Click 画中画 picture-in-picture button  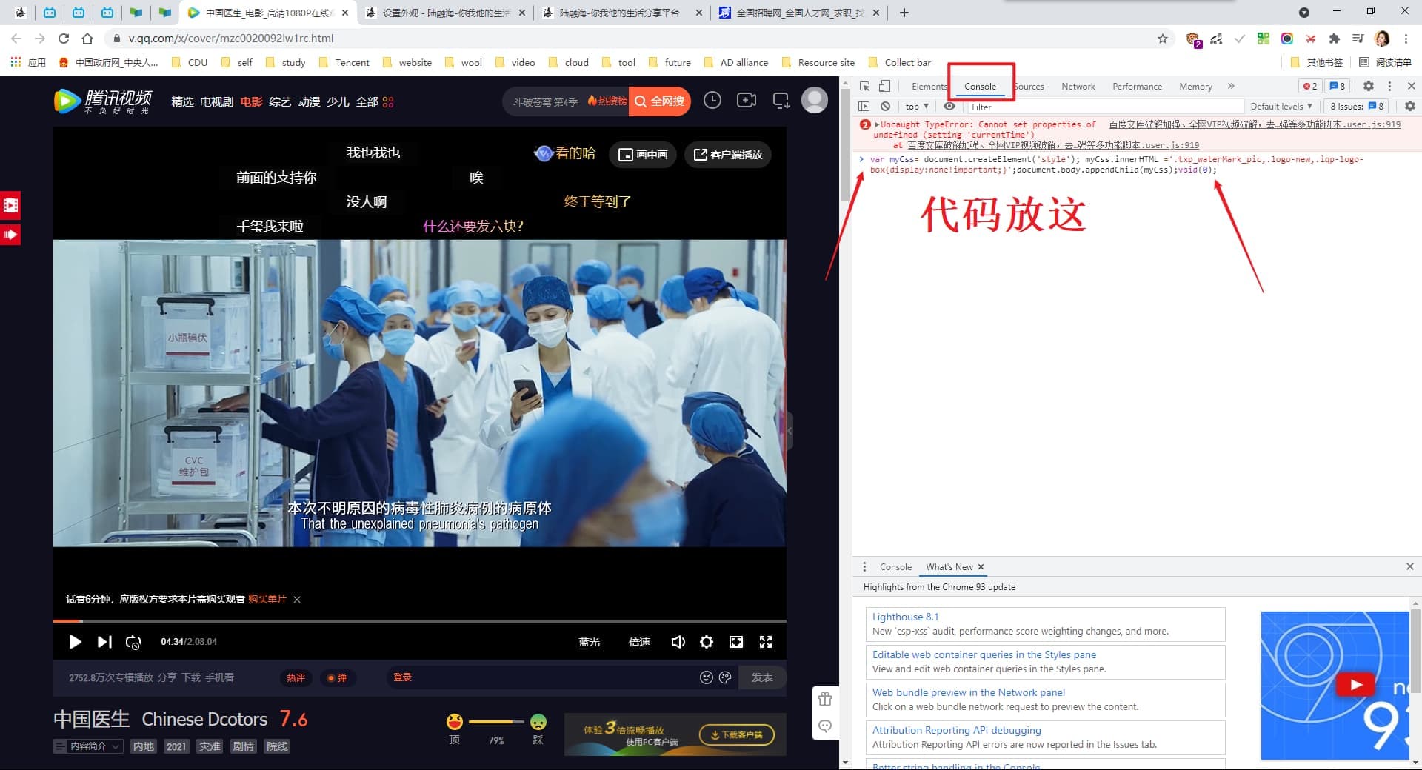642,154
